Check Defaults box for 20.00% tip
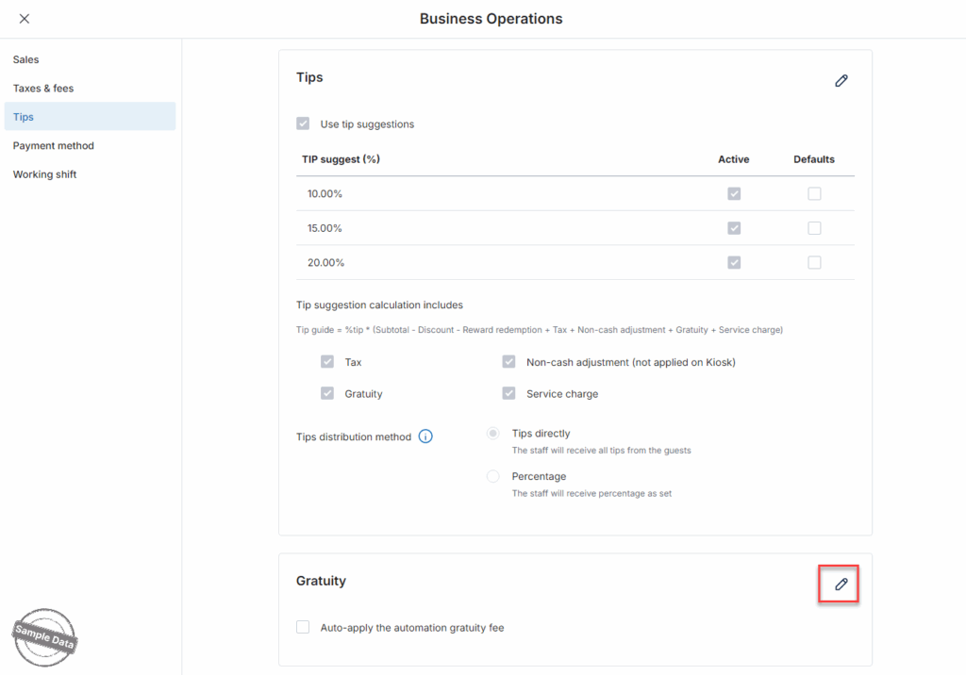Viewport: 966px width, 675px height. pos(814,262)
